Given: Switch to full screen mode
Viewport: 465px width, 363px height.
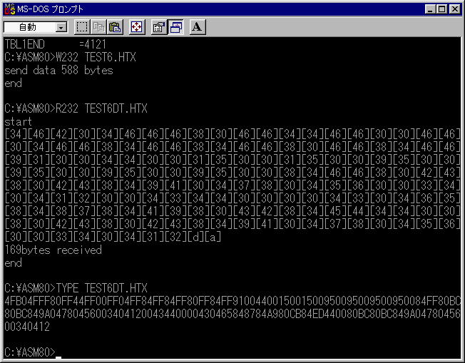Looking at the screenshot, I should point(138,27).
